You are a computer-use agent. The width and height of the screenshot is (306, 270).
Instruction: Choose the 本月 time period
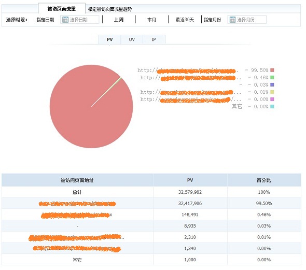click(x=151, y=20)
